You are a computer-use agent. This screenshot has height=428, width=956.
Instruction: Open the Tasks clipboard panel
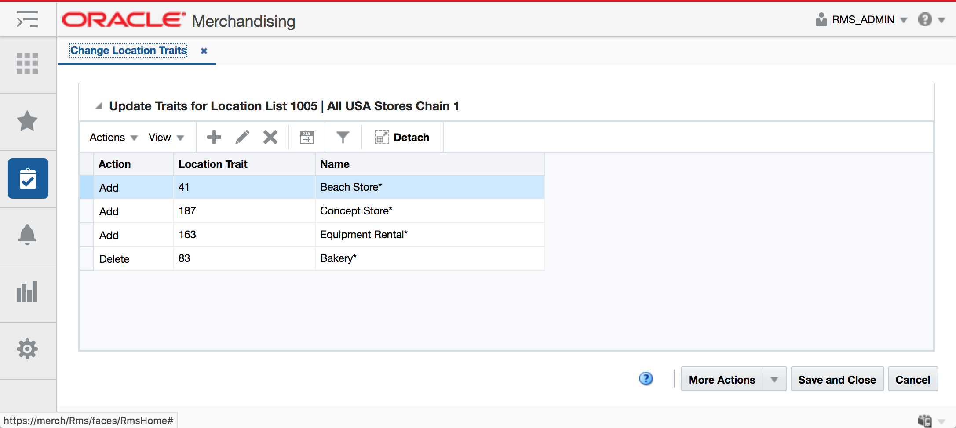click(x=28, y=178)
